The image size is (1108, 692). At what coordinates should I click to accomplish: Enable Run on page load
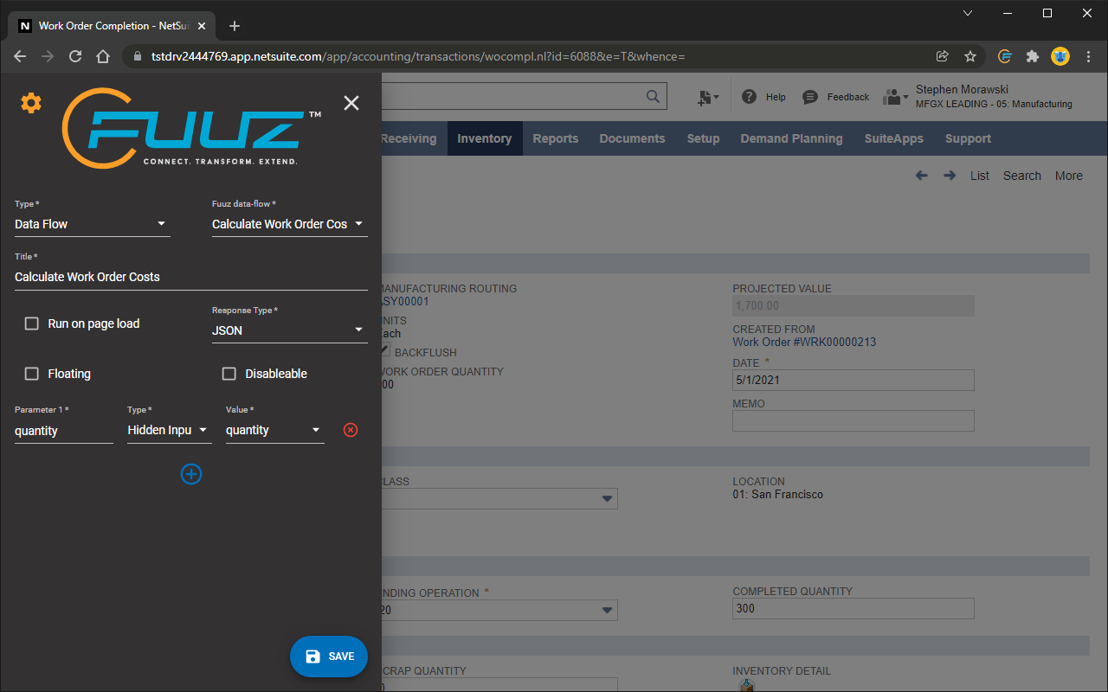[x=31, y=323]
